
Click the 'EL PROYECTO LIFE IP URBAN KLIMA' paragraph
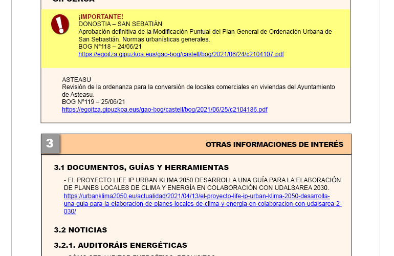(x=202, y=184)
